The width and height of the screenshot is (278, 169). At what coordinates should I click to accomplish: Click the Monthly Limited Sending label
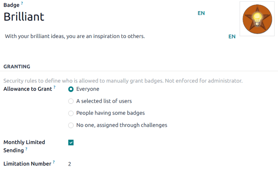coord(24,142)
